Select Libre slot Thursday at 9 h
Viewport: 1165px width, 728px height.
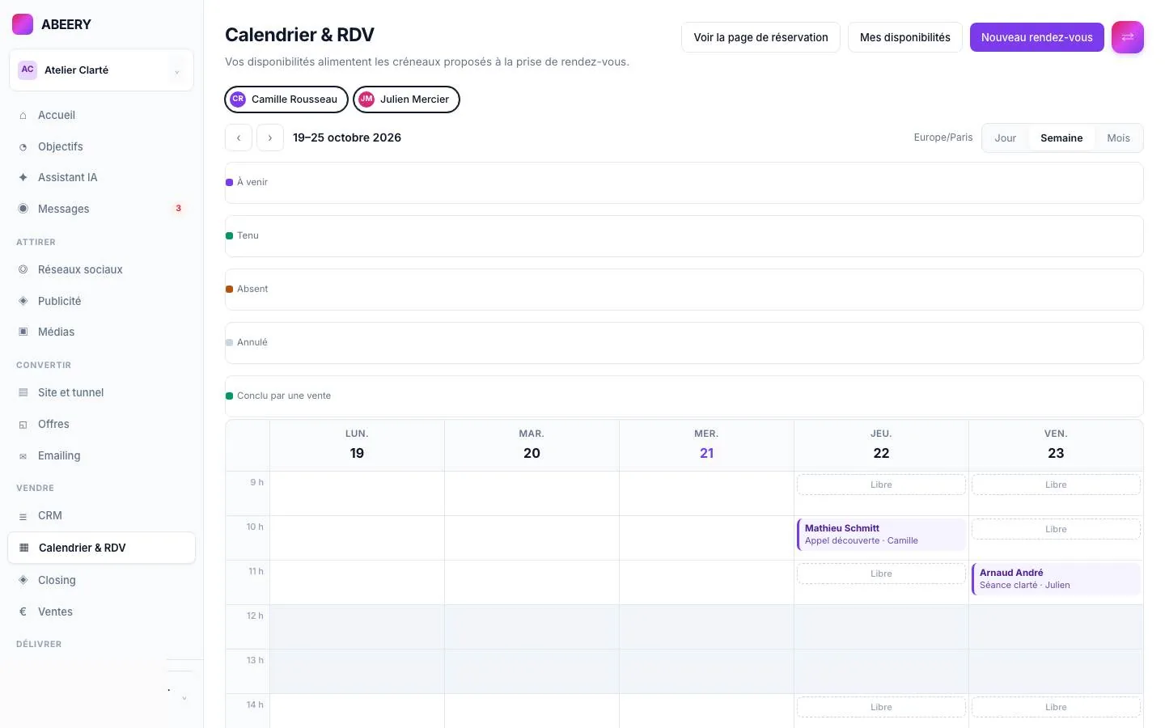point(881,485)
